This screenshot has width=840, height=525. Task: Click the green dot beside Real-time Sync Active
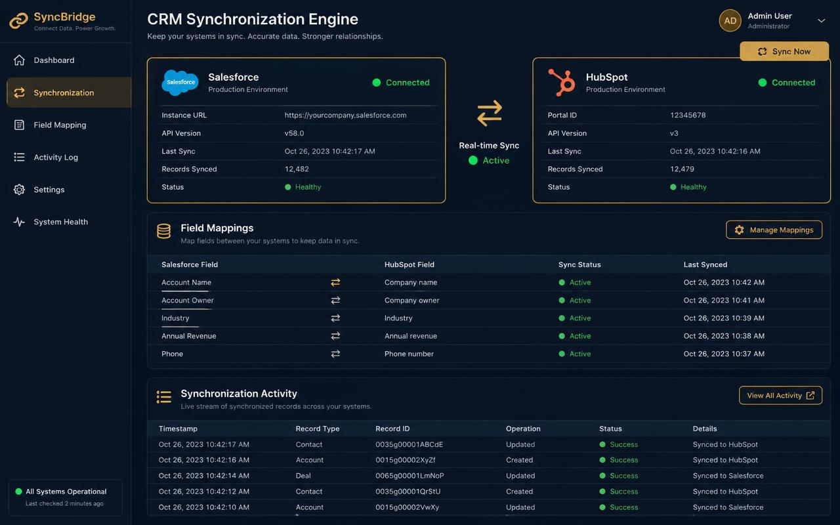tap(473, 160)
